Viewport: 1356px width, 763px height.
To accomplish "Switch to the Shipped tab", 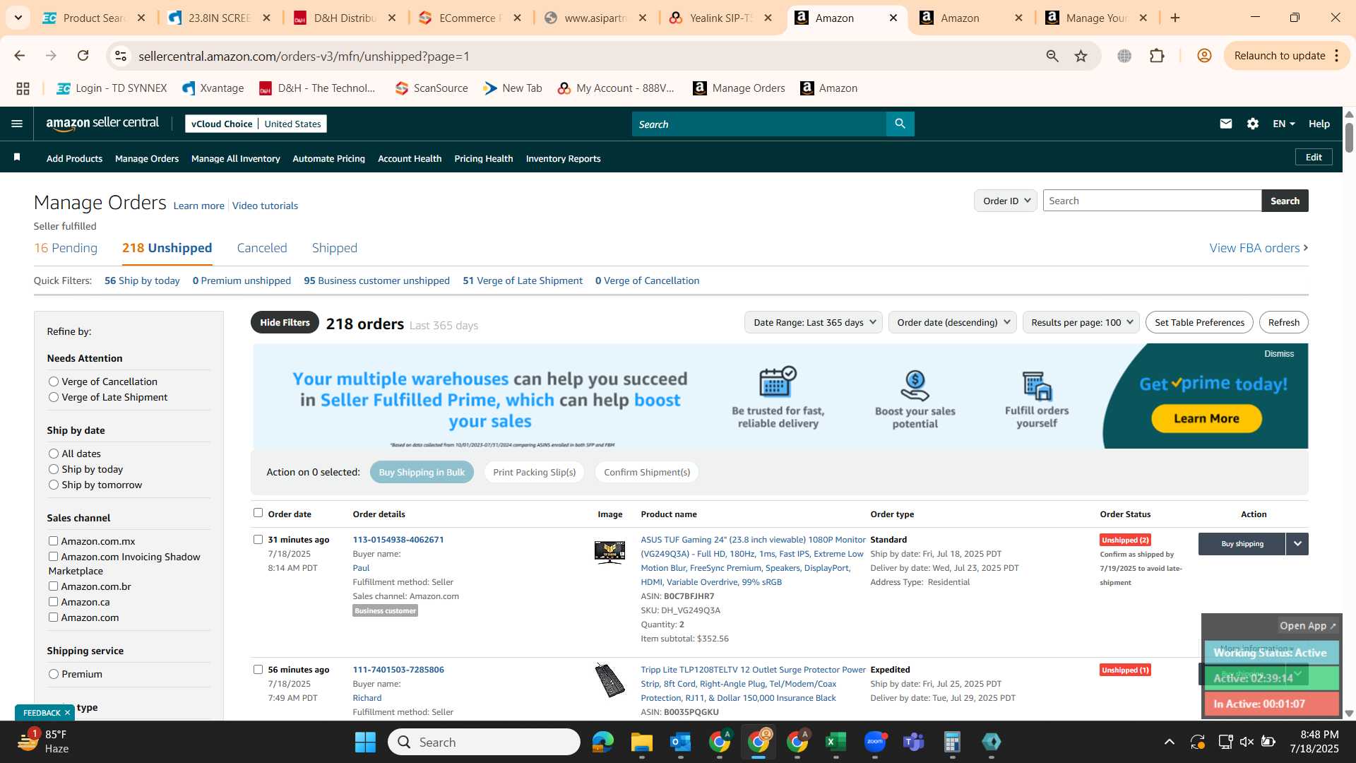I will pyautogui.click(x=335, y=248).
